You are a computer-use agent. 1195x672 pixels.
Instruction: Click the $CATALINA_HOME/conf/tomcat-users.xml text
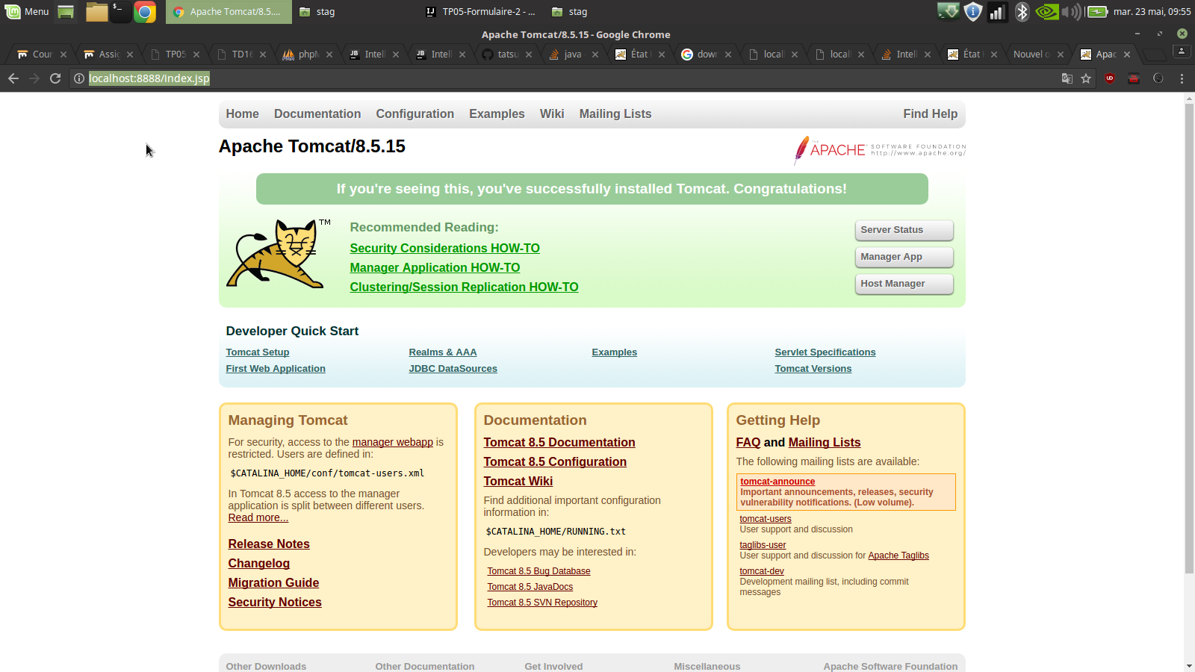point(327,473)
